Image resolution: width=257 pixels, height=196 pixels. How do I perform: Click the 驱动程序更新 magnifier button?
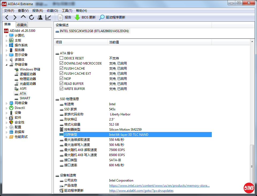coord(112,17)
